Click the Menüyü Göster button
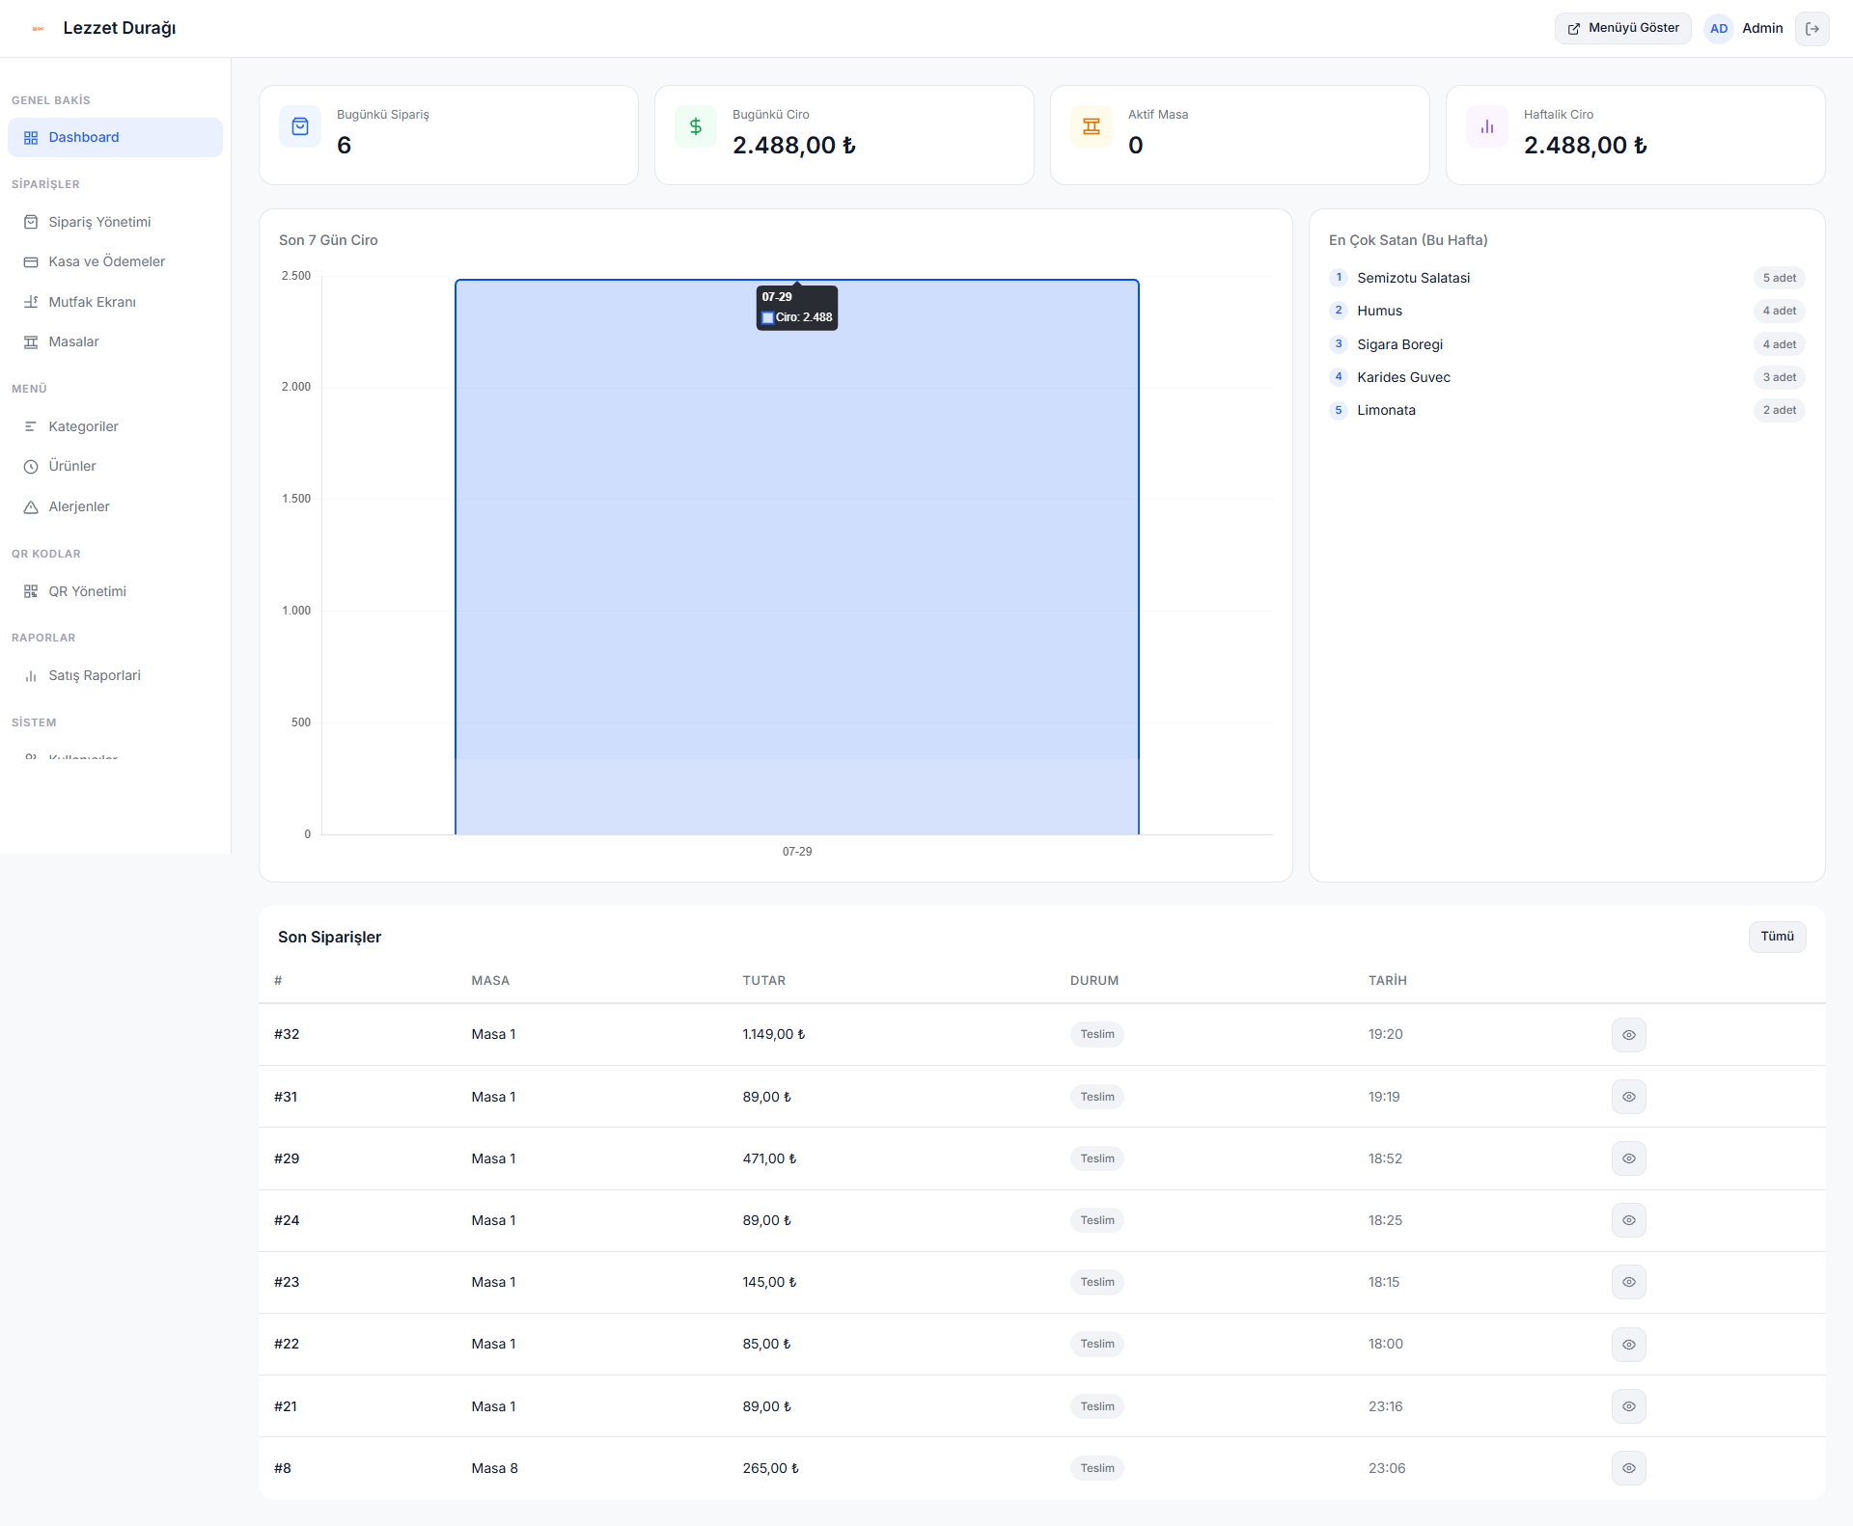Screen dimensions: 1853x1526 (x=1622, y=29)
